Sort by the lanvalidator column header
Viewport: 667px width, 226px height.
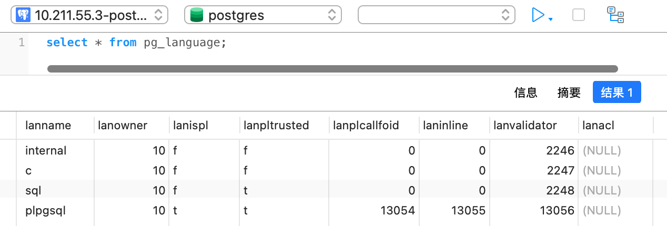525,126
